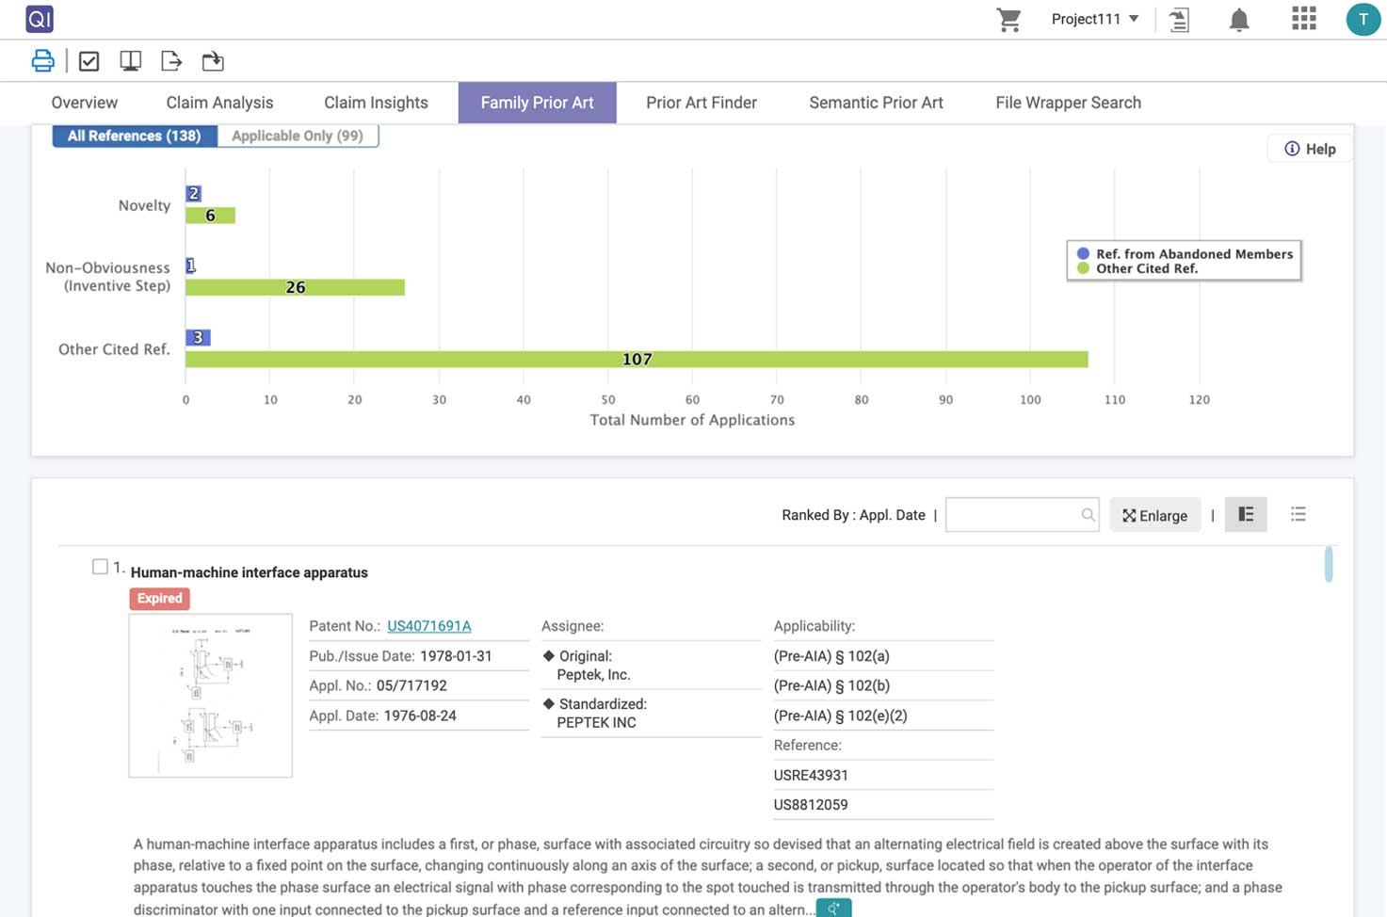Toggle Other Cited Ref. legend swatch
1387x917 pixels.
1083,268
